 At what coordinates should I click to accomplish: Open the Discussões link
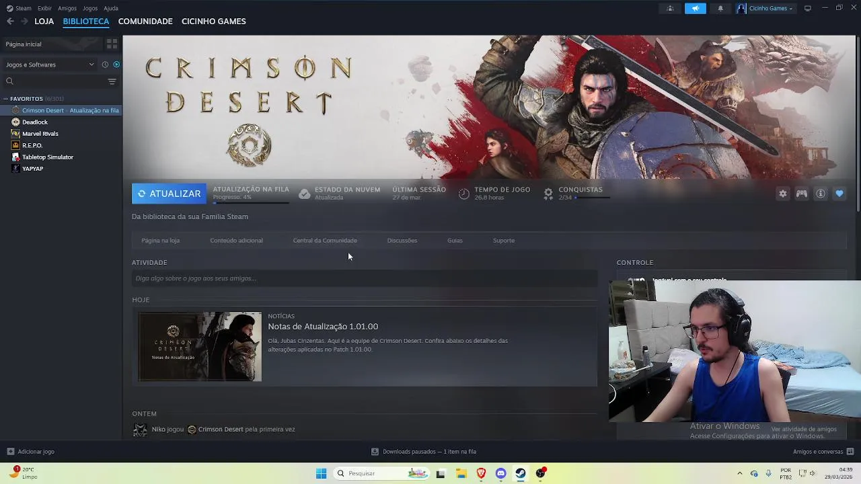tap(402, 241)
